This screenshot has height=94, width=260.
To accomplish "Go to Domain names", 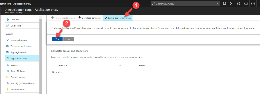I will click(x=22, y=77).
